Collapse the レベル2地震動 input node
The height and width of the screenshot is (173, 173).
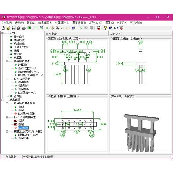[x=7, y=79]
